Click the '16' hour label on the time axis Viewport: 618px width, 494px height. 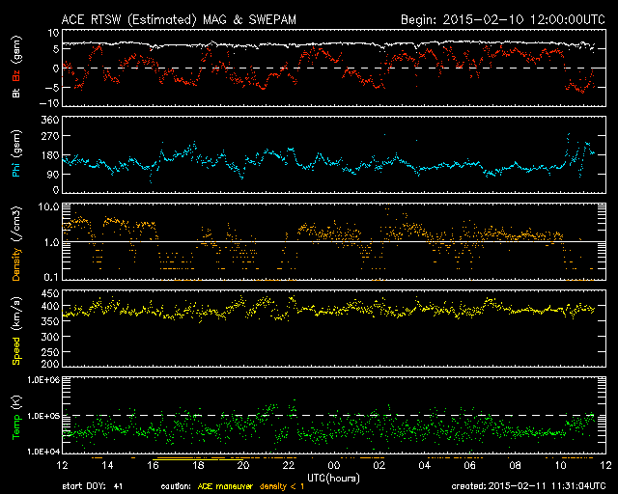pos(153,466)
